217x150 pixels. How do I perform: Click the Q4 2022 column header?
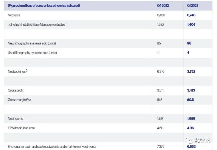[163, 5]
